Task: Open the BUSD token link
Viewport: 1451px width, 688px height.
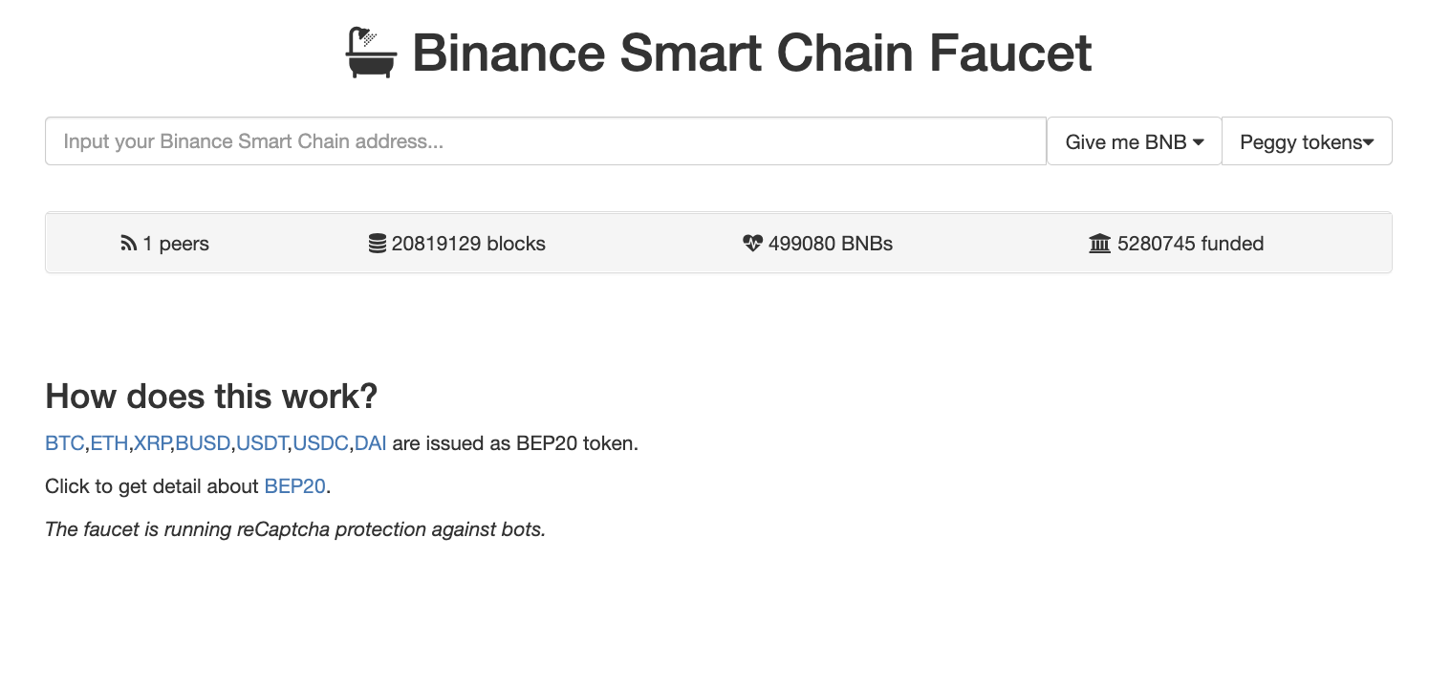Action: click(203, 443)
